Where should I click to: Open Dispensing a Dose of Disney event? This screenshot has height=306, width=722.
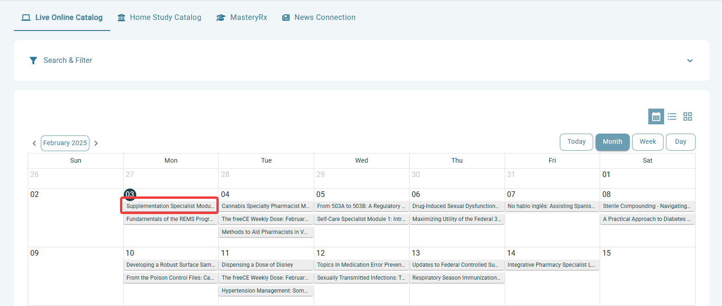(266, 265)
